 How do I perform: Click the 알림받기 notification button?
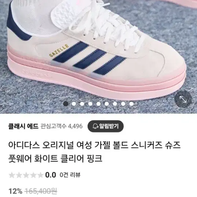click(x=105, y=126)
